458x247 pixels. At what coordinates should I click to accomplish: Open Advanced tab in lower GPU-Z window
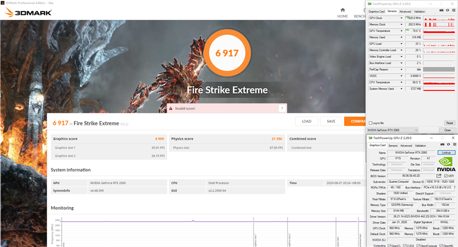[406, 146]
